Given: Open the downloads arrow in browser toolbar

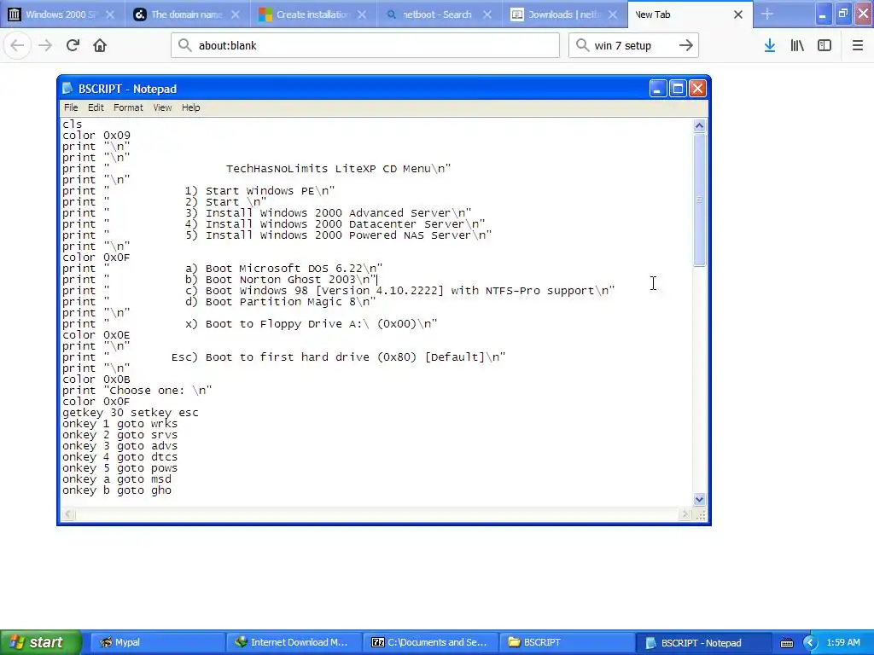Looking at the screenshot, I should [770, 45].
